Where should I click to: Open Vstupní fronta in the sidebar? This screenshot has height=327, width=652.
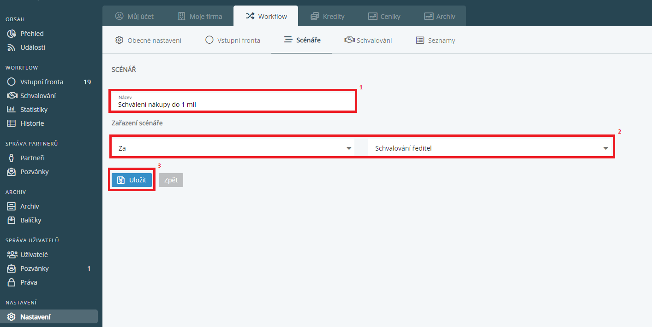click(x=42, y=82)
